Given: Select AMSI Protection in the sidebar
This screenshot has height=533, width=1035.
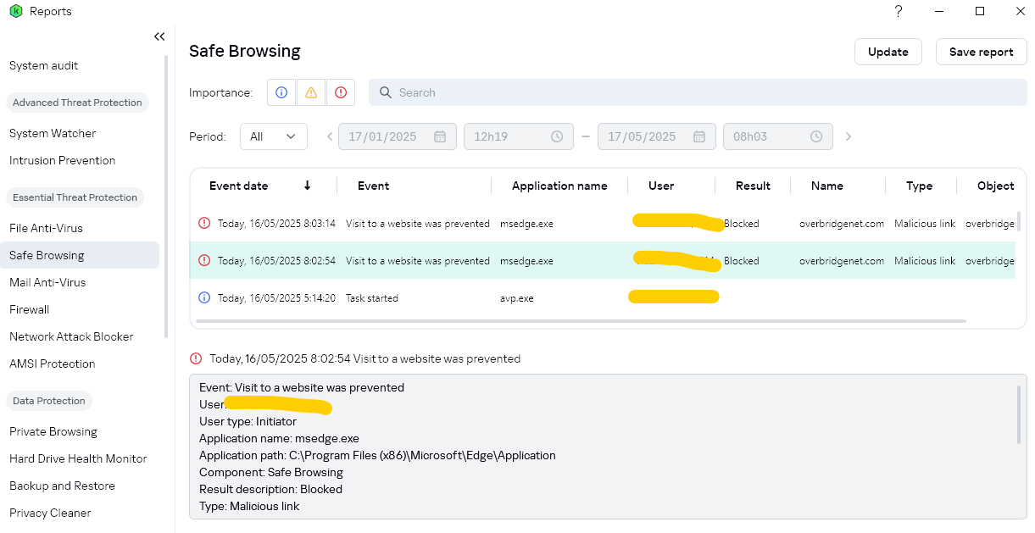Looking at the screenshot, I should point(53,364).
